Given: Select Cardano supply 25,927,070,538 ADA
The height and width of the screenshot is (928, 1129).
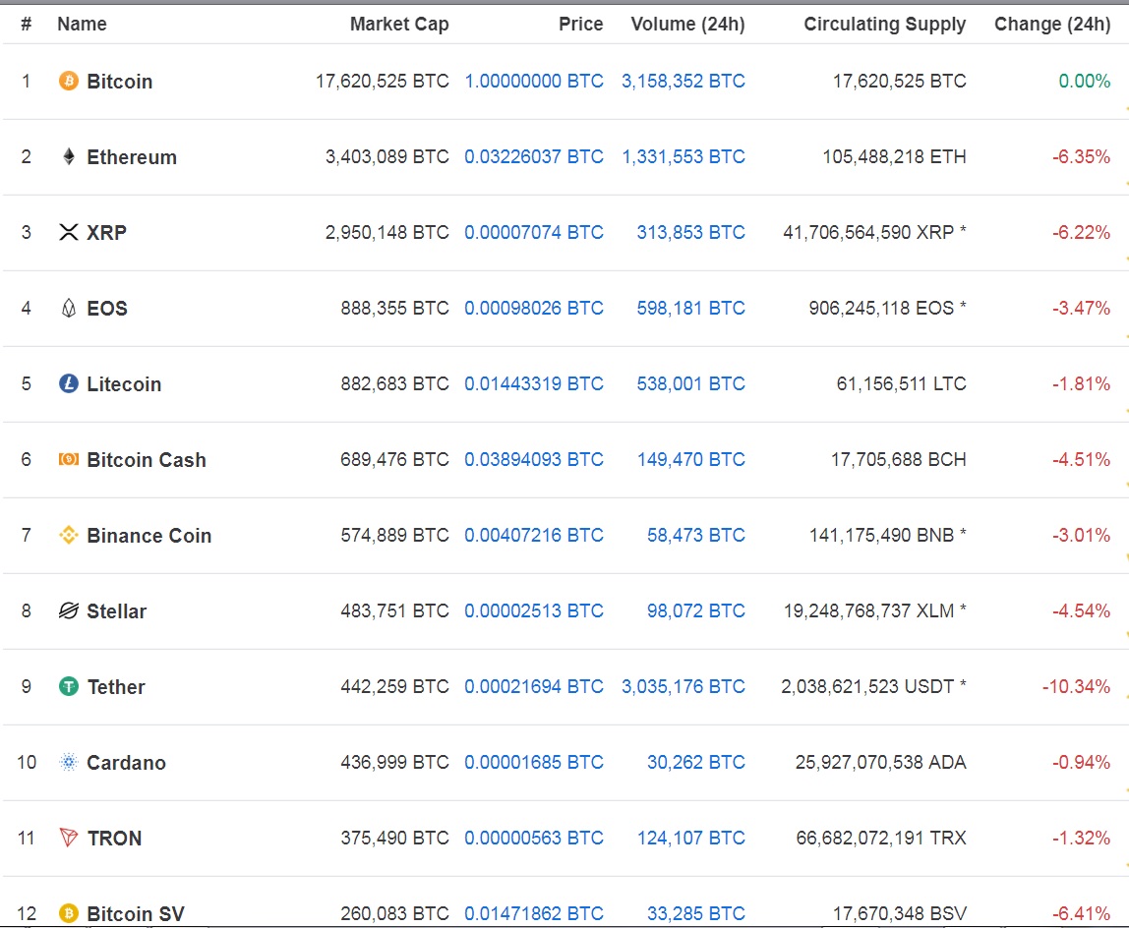Looking at the screenshot, I should coord(880,762).
